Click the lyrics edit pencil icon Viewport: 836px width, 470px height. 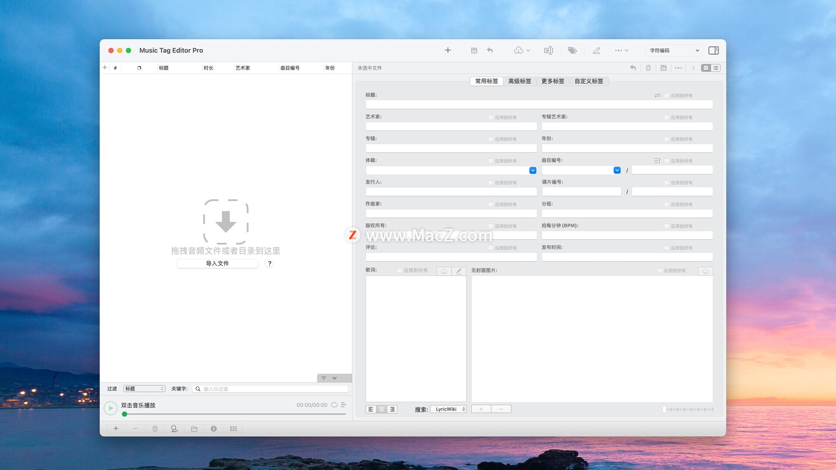[459, 271]
